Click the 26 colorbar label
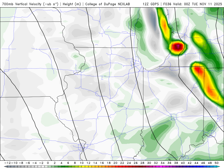The height and width of the screenshot is (168, 224). [136, 163]
